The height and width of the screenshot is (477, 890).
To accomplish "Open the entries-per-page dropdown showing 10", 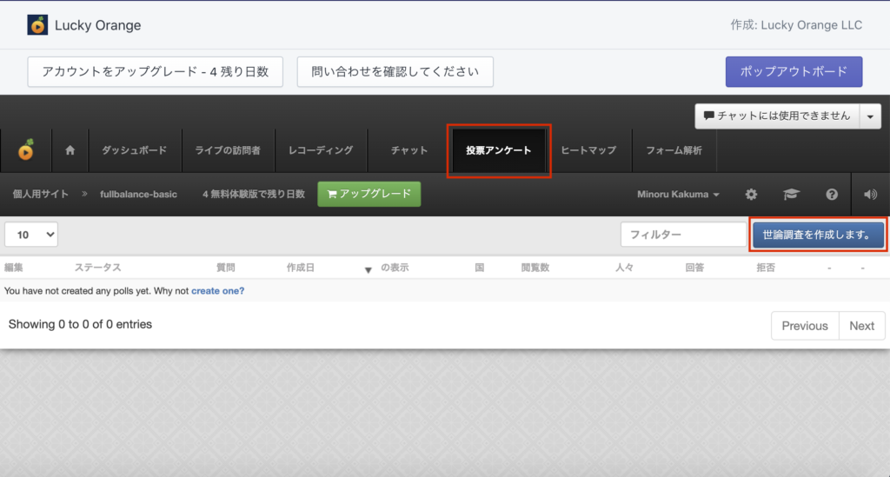I will 31,235.
